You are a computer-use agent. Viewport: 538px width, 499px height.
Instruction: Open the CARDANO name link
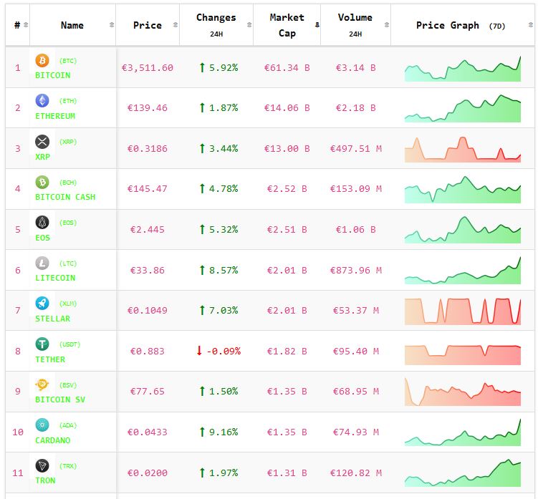pyautogui.click(x=53, y=440)
